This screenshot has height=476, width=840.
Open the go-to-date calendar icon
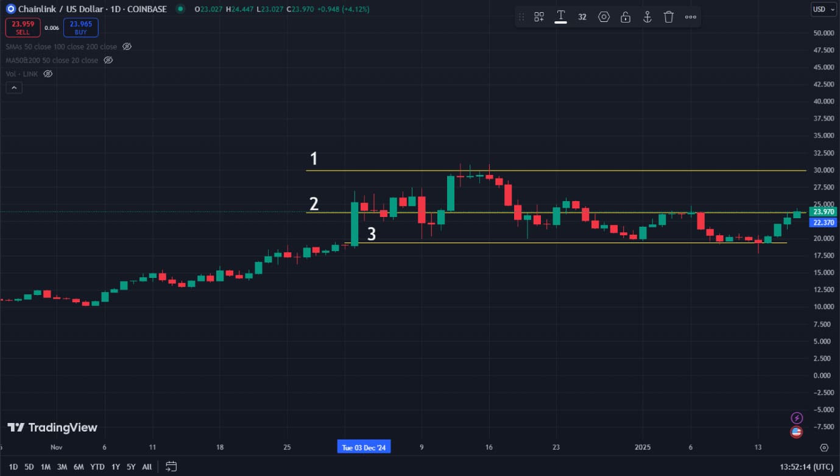click(171, 467)
